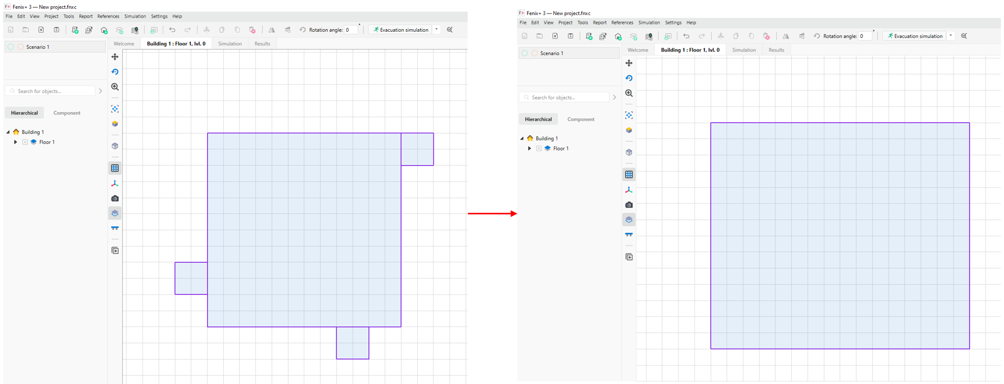Click the undo arrow in right window toolbar
Viewport: 1004px width, 384px height.
tap(686, 36)
